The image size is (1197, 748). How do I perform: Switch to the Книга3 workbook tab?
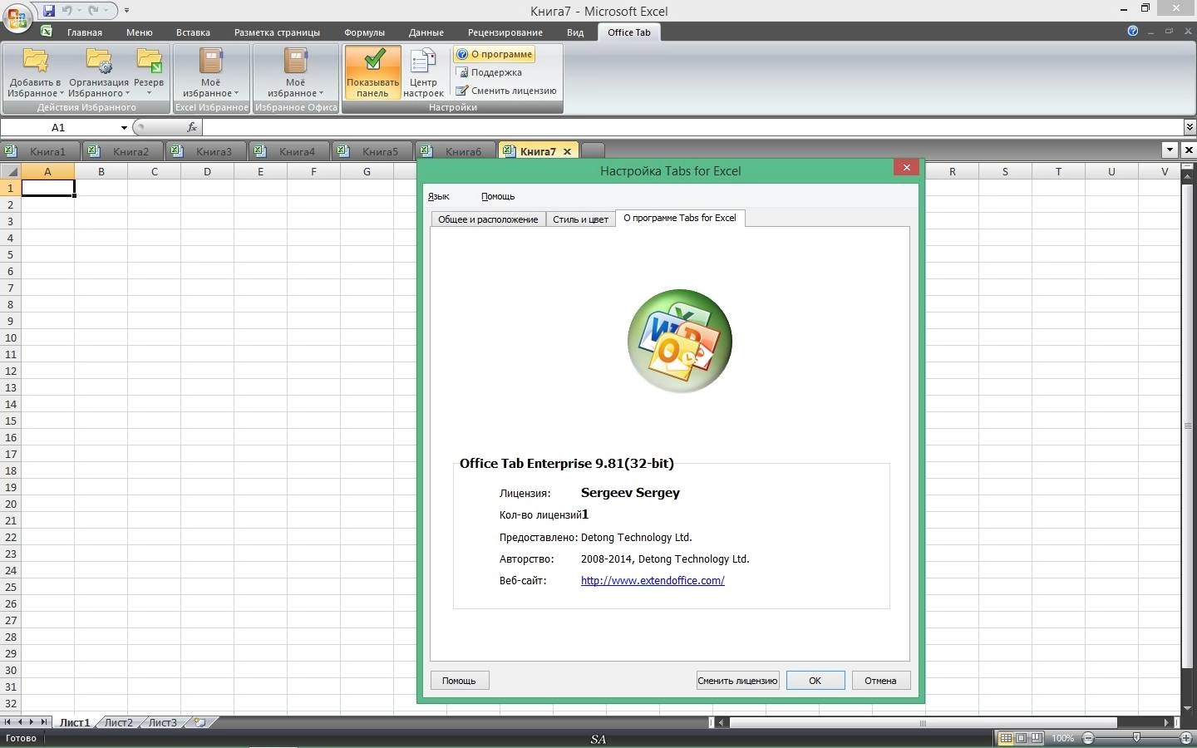(205, 151)
